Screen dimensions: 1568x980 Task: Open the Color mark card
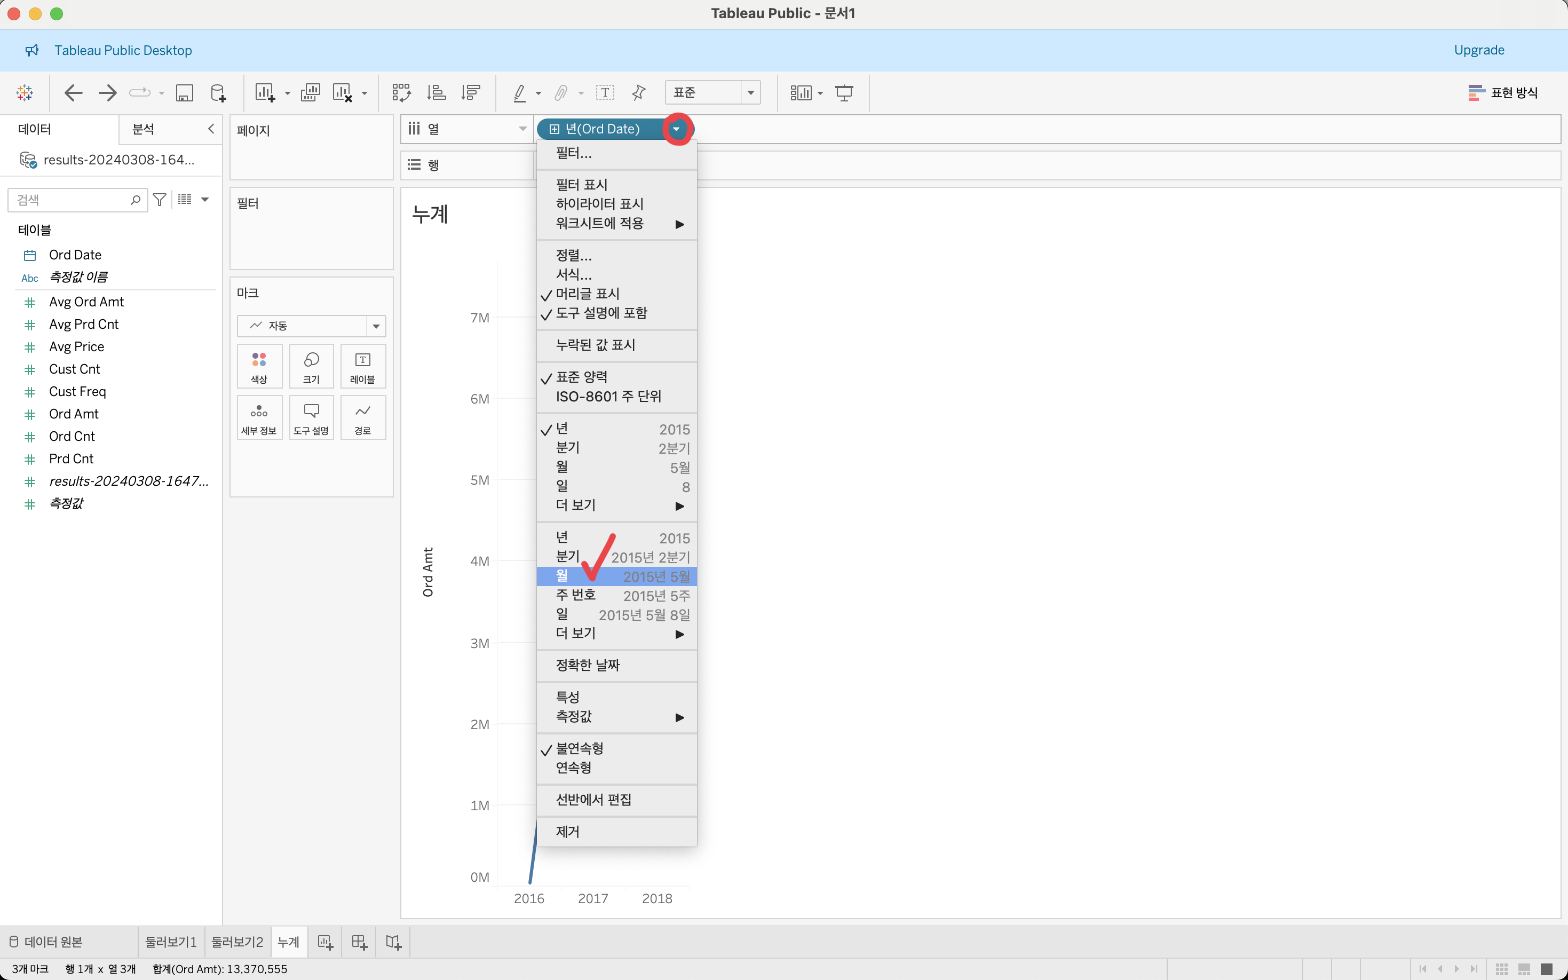pos(259,366)
